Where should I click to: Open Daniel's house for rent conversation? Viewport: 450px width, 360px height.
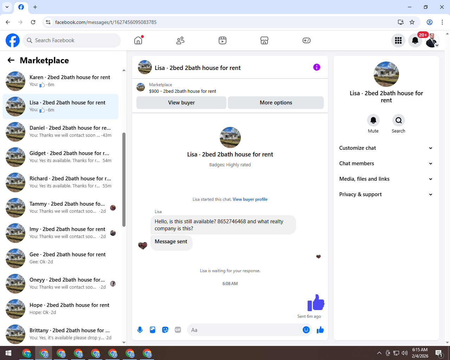[x=61, y=132]
